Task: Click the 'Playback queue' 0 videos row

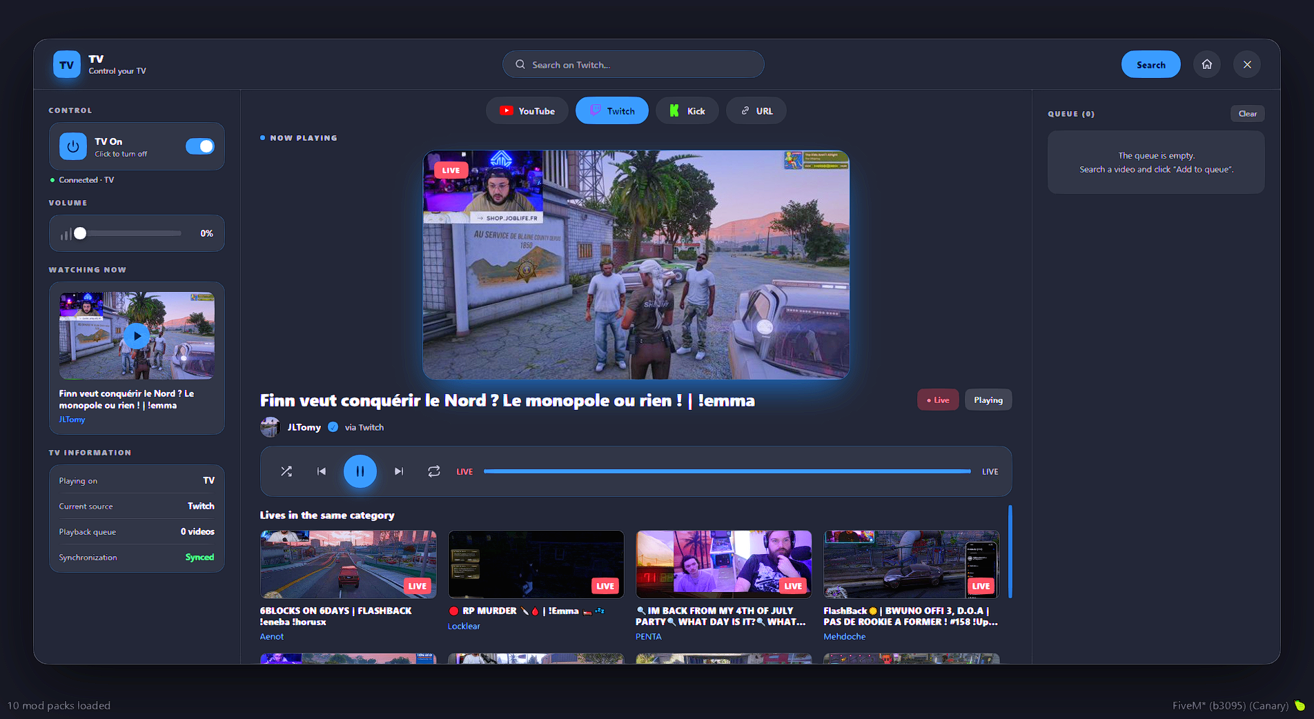Action: pyautogui.click(x=137, y=532)
